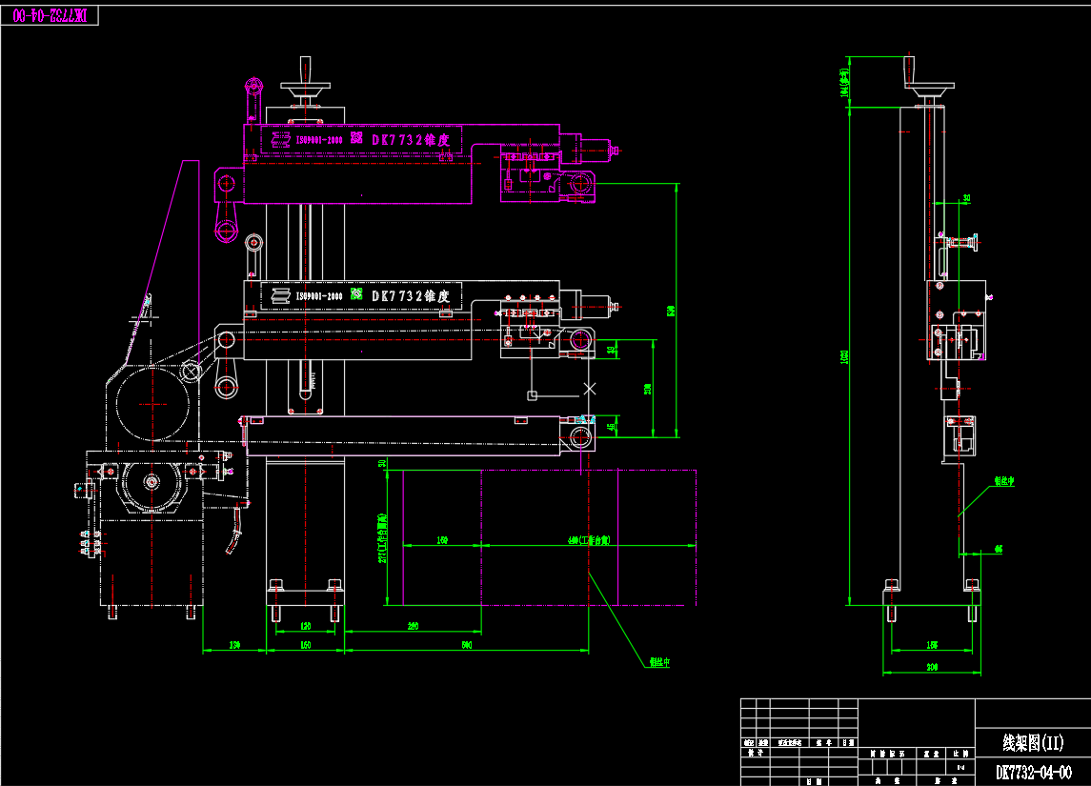1091x786 pixels.
Task: Click the mirrored DK7732-04-00 label at top-left
Action: pyautogui.click(x=50, y=16)
